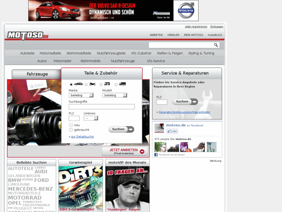Select the Teile & Zubehör tab
282x212 pixels.
(x=101, y=73)
